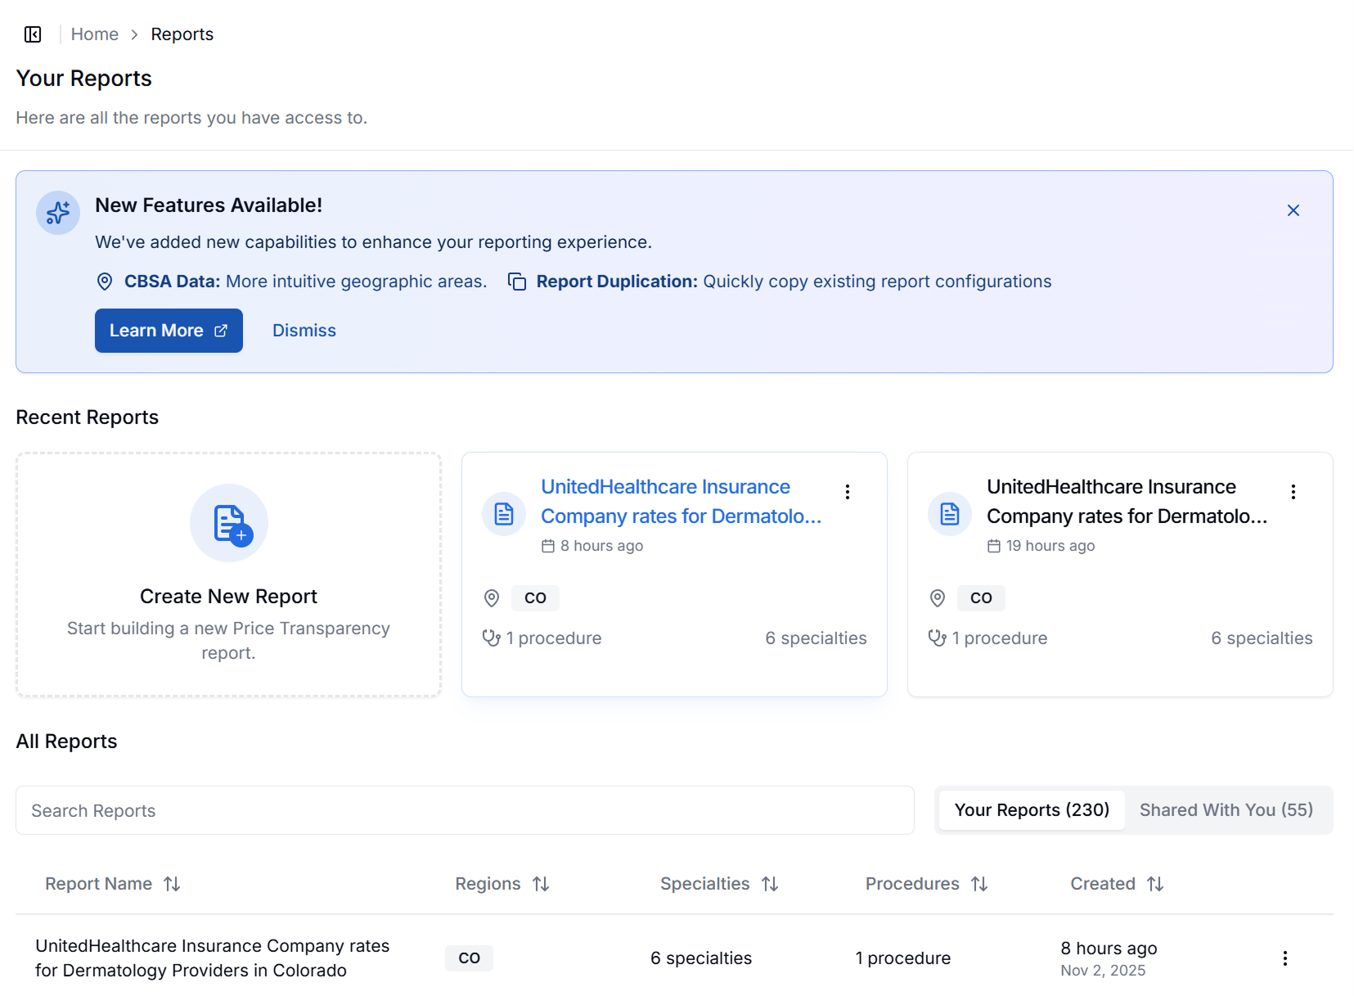The image size is (1354, 996).
Task: Sort by Report Name column
Action: pos(113,884)
